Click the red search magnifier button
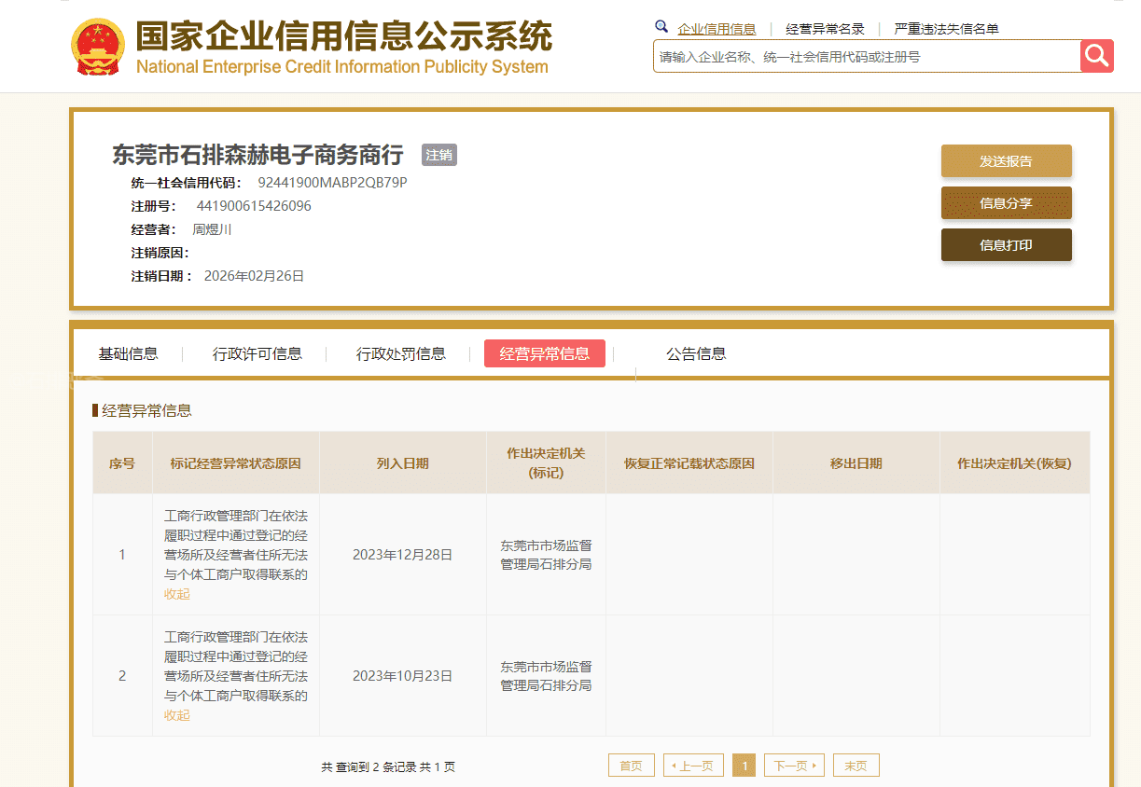1141x787 pixels. click(x=1097, y=56)
